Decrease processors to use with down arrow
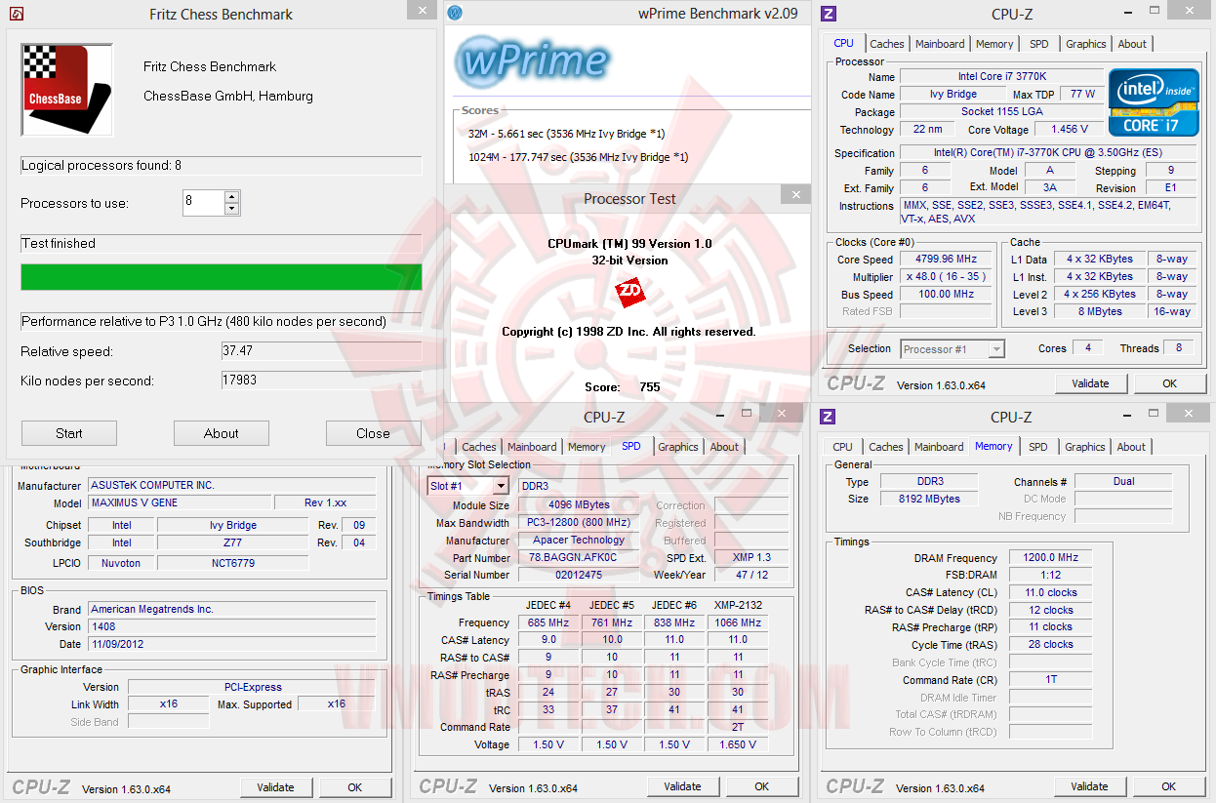This screenshot has height=803, width=1216. [x=231, y=209]
